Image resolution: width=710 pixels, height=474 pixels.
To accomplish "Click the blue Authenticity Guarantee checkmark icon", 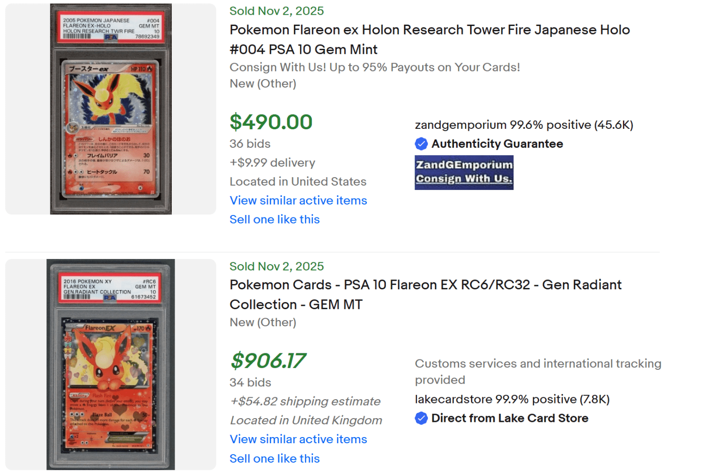I will [421, 143].
